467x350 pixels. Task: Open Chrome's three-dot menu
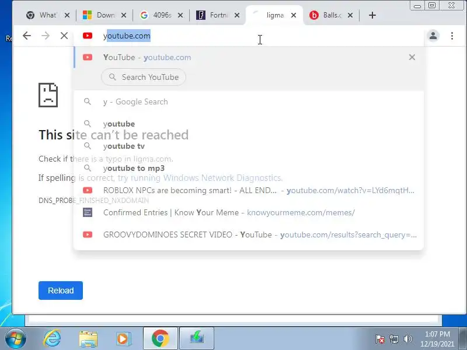click(x=452, y=36)
